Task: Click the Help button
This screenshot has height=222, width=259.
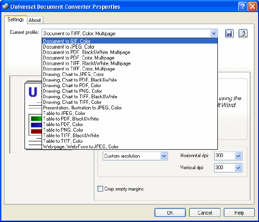Action: [x=239, y=213]
